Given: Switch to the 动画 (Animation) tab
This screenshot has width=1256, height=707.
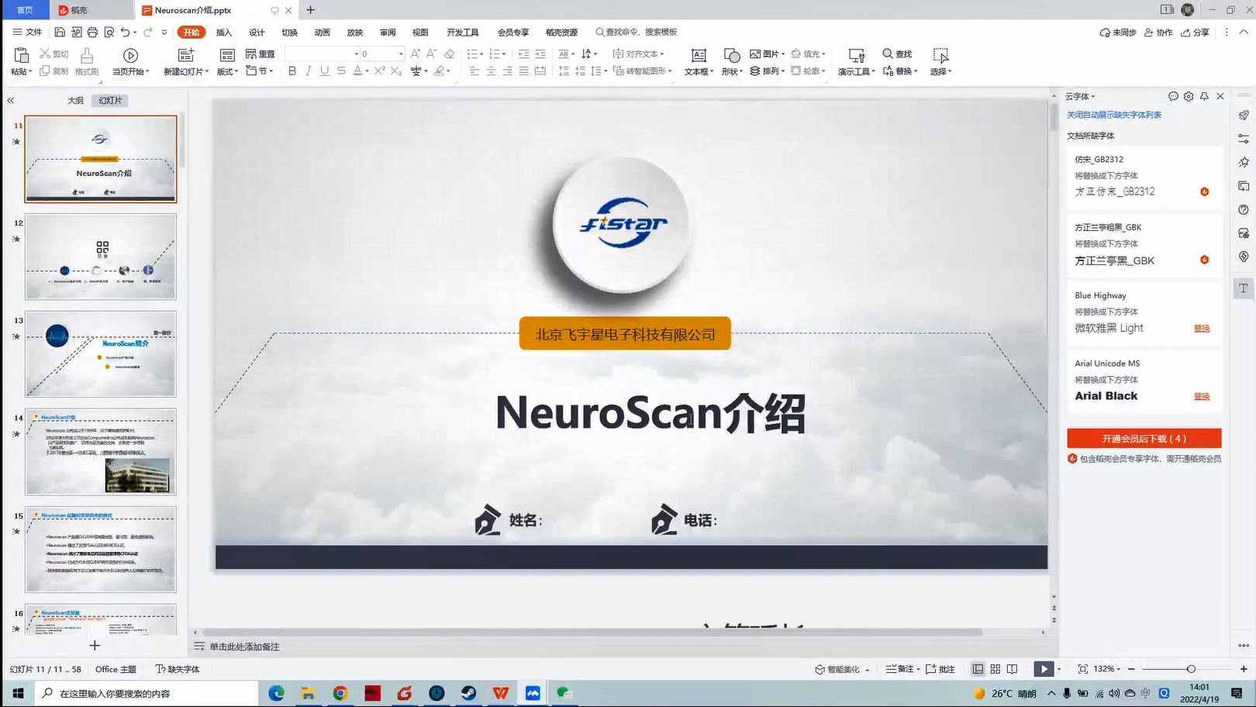Looking at the screenshot, I should (x=323, y=33).
